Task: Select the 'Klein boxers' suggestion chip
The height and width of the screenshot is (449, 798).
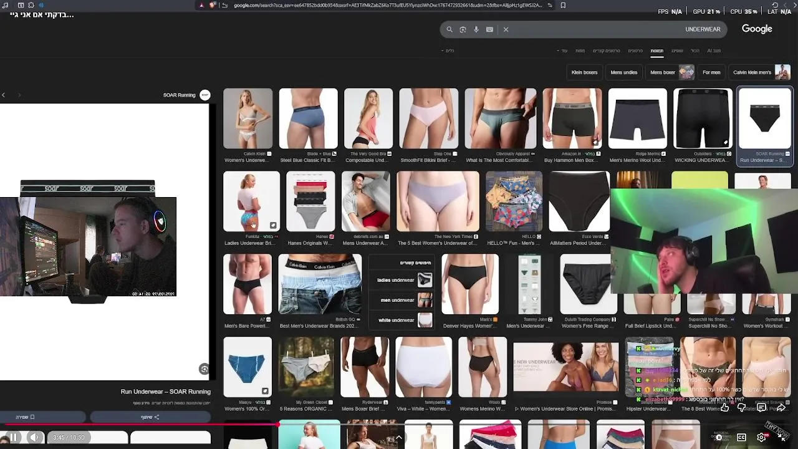Action: tap(584, 72)
